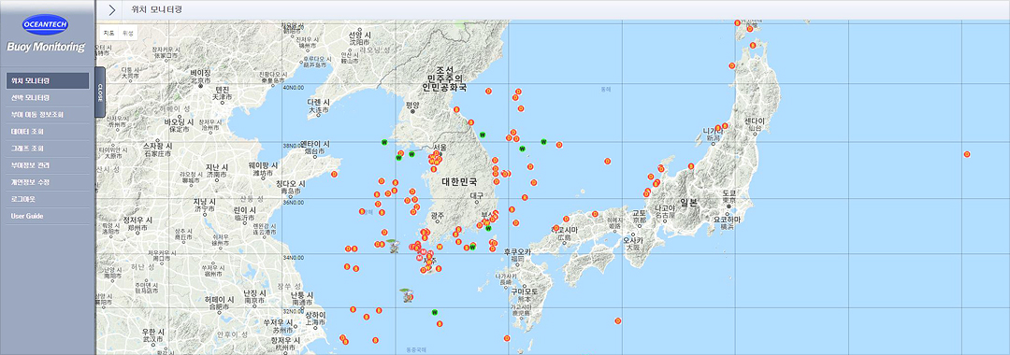Open 개인정보 수정 in the sidebar
This screenshot has width=1010, height=355.
pyautogui.click(x=47, y=182)
